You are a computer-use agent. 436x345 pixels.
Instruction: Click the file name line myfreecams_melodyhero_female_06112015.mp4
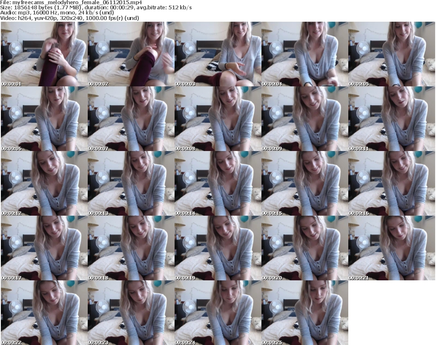(x=71, y=3)
